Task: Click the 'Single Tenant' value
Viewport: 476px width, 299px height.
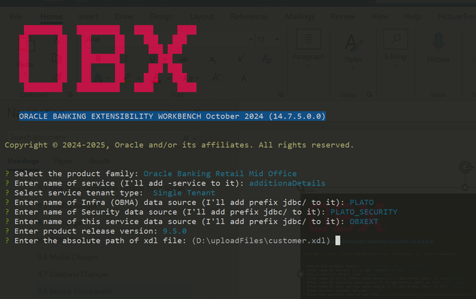Action: point(184,193)
